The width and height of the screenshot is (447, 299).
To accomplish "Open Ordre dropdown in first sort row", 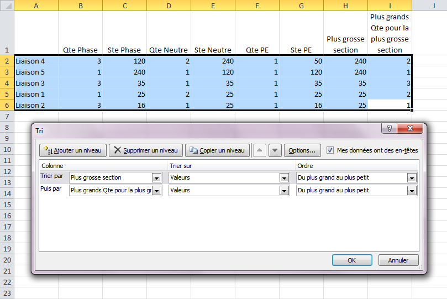I will (x=411, y=178).
